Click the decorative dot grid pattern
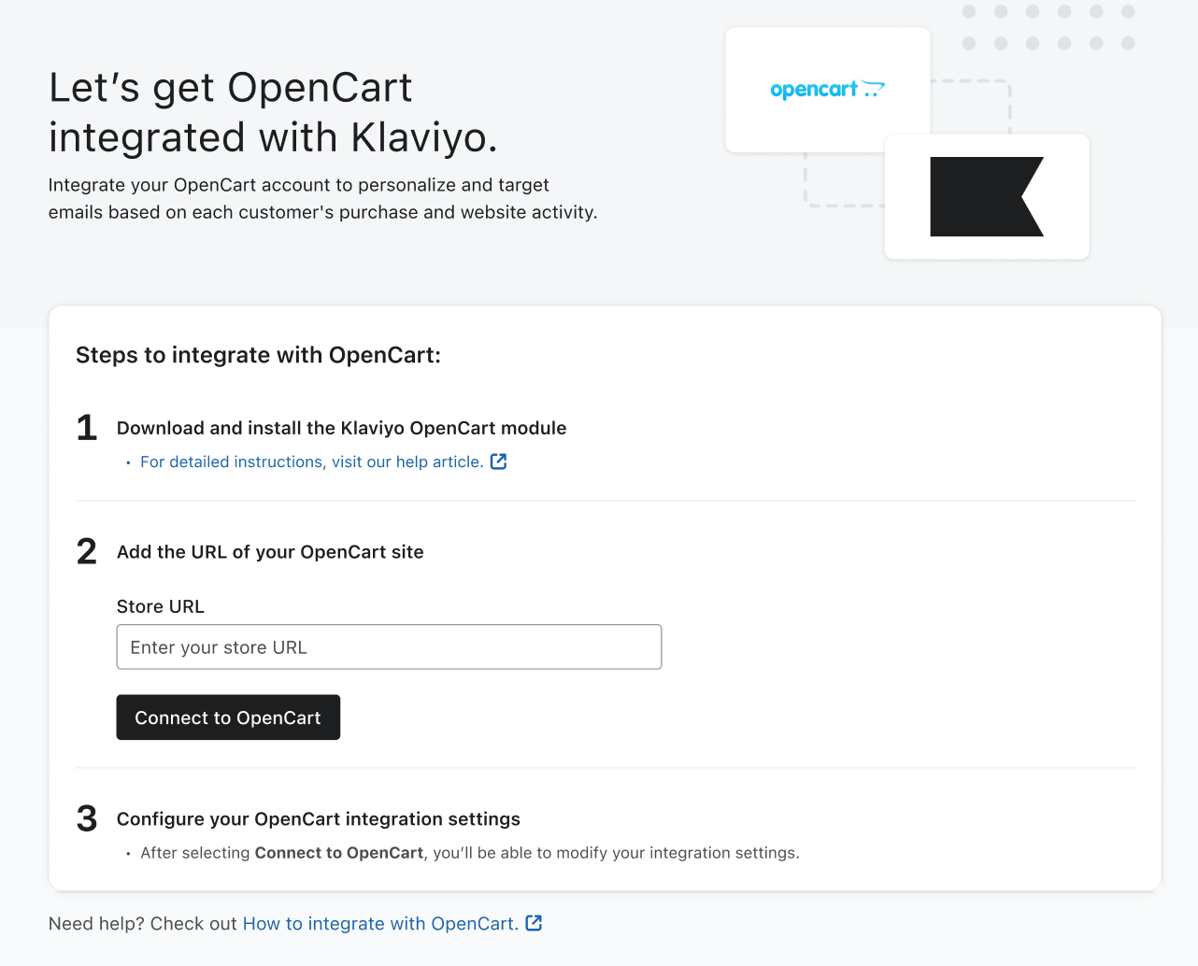The width and height of the screenshot is (1198, 966). tap(1048, 27)
